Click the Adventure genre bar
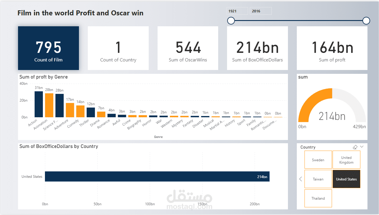 pos(70,110)
